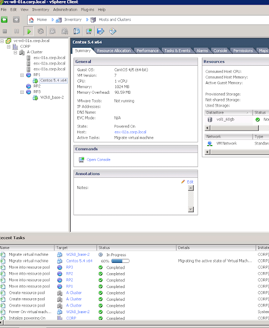Click the Inventory icon in breadcrumb
Image resolution: width=269 pixels, height=328 pixels.
click(58, 20)
